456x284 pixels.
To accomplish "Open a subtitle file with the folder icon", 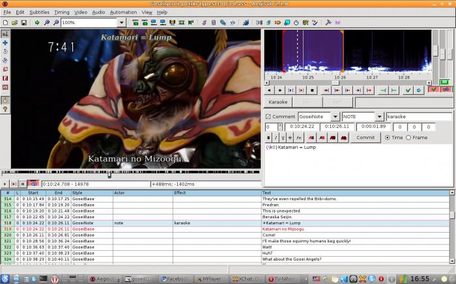I will click(x=14, y=23).
